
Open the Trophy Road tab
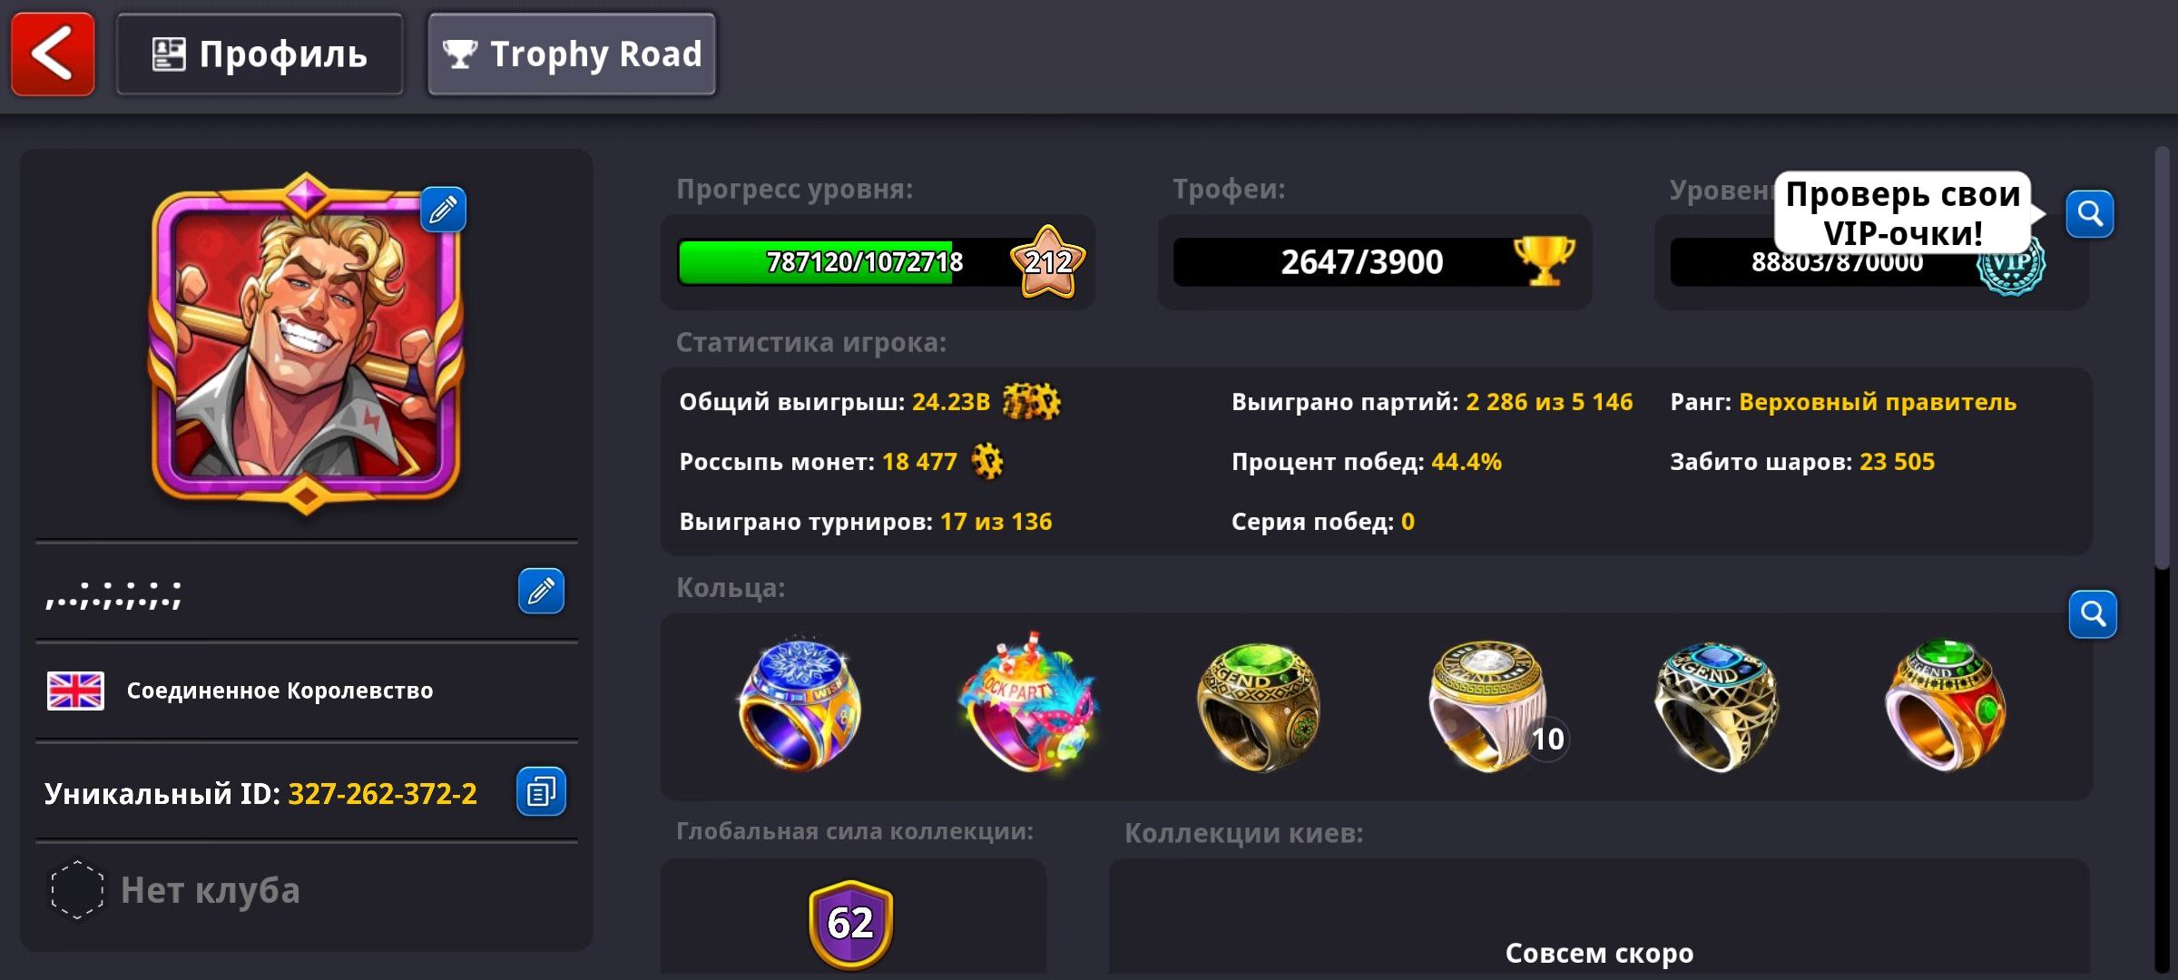572,54
